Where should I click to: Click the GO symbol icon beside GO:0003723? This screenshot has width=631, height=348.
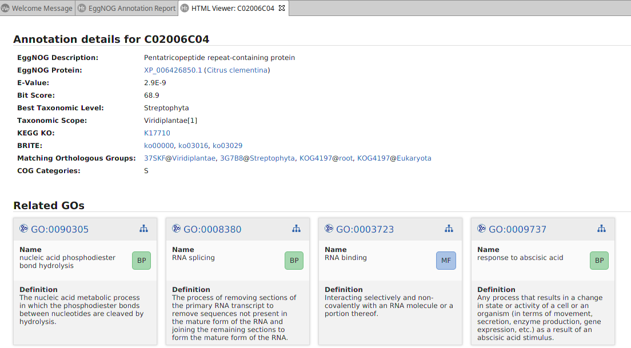click(329, 229)
